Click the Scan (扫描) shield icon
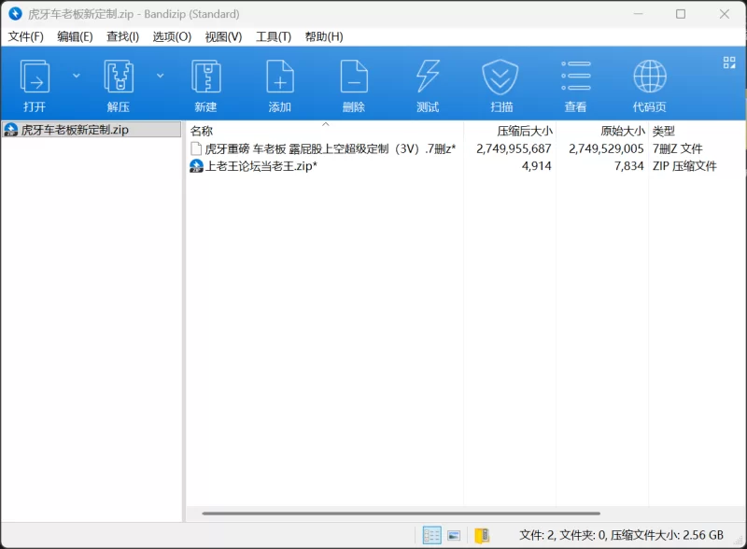Image resolution: width=747 pixels, height=549 pixels. [x=500, y=77]
